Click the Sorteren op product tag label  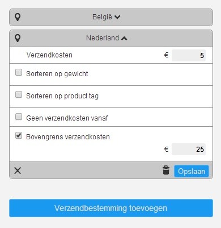[62, 96]
